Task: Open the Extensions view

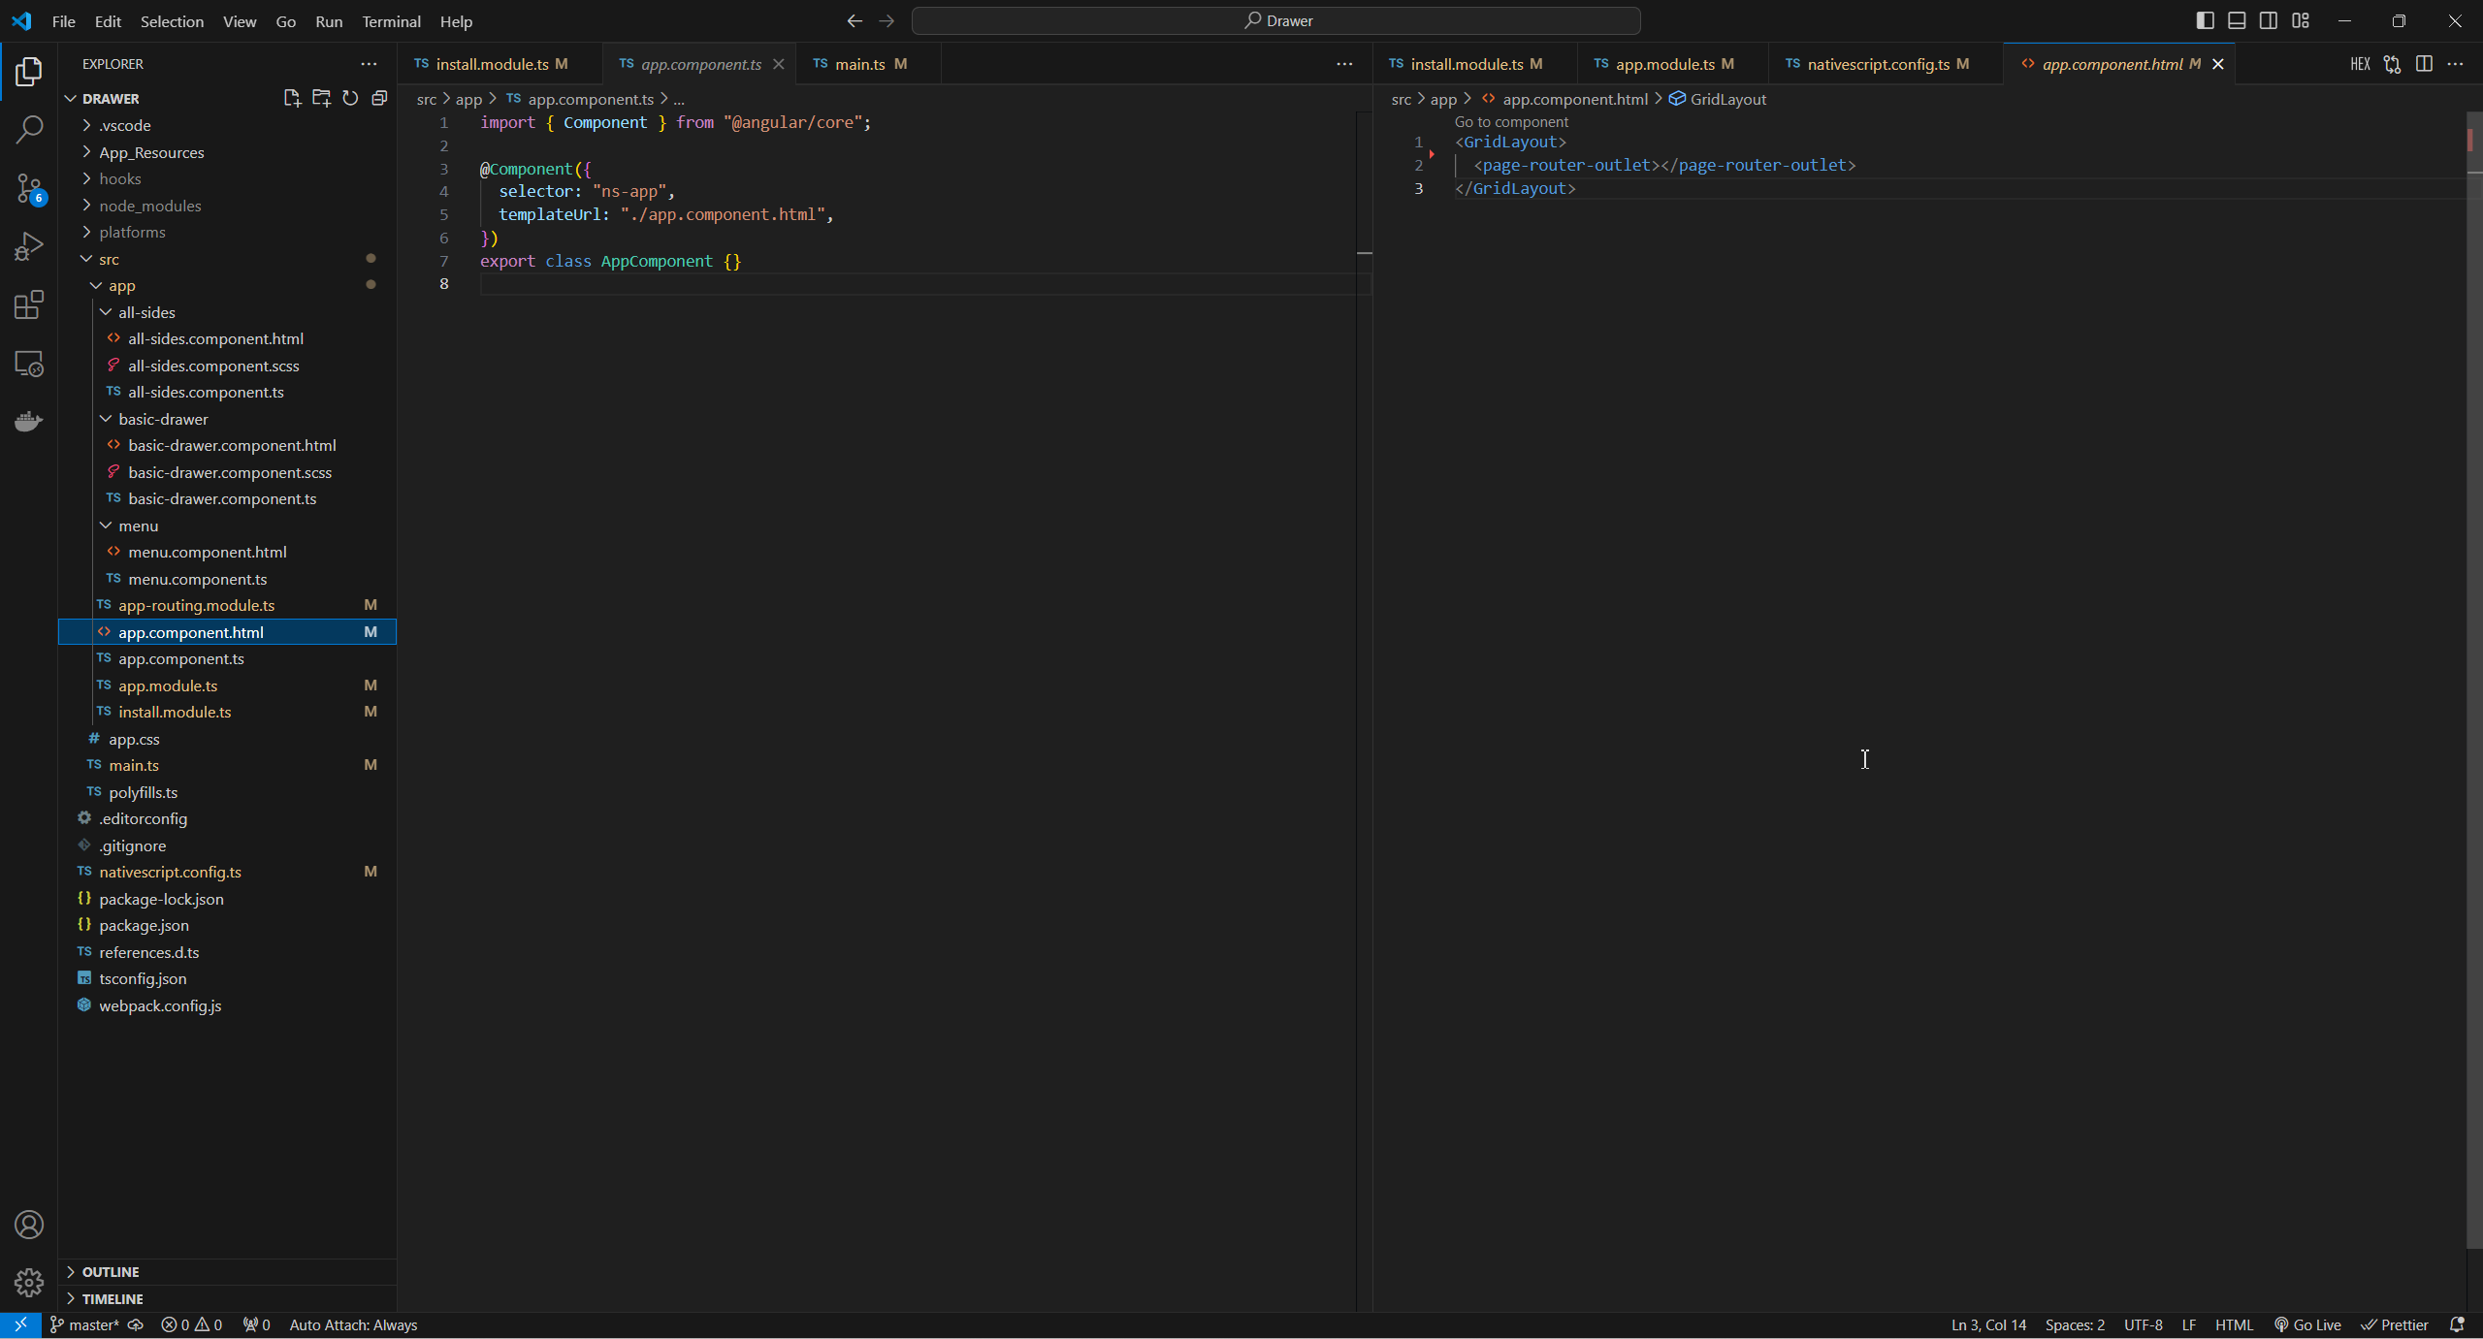Action: (x=29, y=305)
